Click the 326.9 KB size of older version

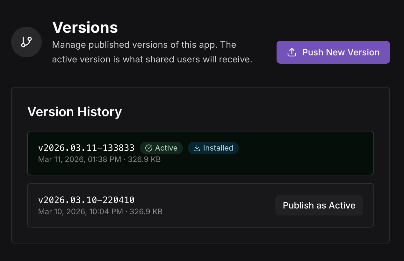tap(146, 211)
